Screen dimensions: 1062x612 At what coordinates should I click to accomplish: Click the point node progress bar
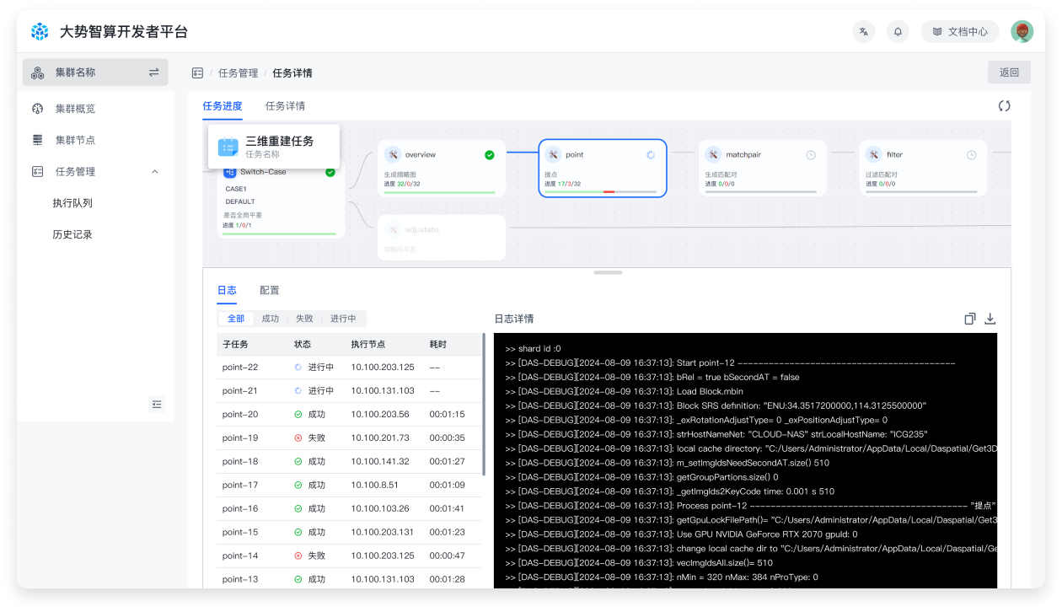pyautogui.click(x=601, y=192)
